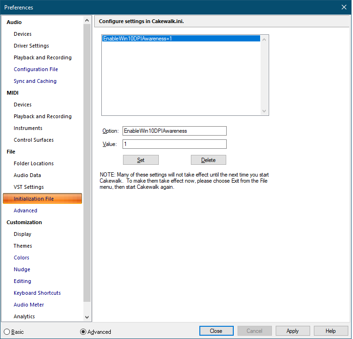
Task: Click the Audio category heading
Action: pyautogui.click(x=14, y=22)
